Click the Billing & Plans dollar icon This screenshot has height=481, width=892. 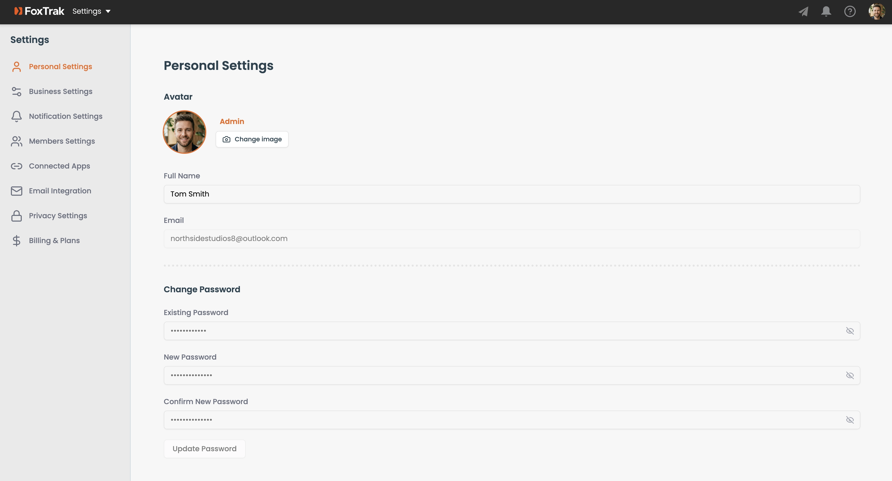click(16, 241)
